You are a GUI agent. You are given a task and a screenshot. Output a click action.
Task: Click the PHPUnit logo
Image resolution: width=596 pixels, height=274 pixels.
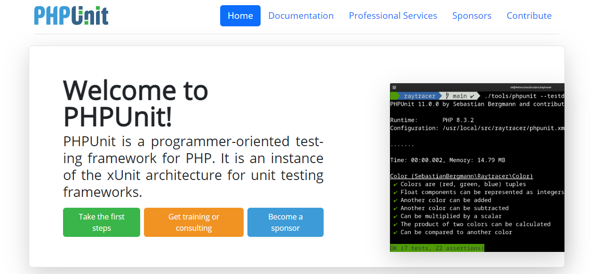coord(72,16)
